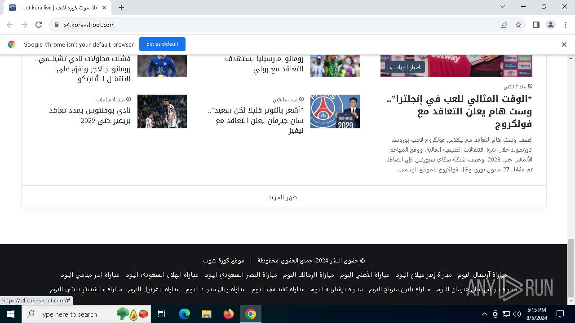The image size is (575, 323).
Task: Open the Chrome side panel
Action: click(536, 25)
